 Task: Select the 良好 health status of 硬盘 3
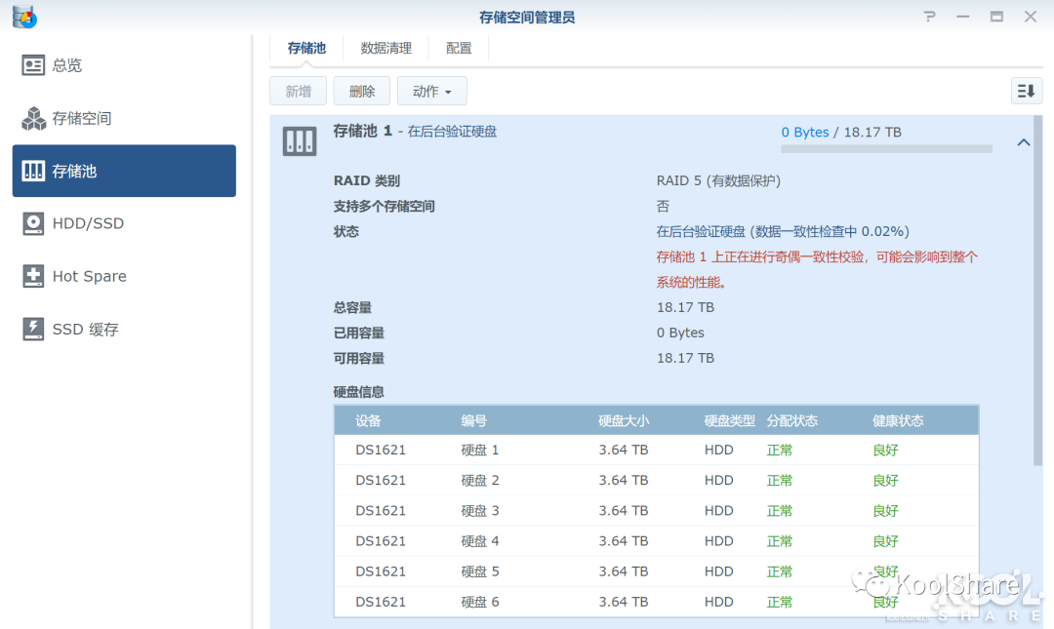[884, 510]
